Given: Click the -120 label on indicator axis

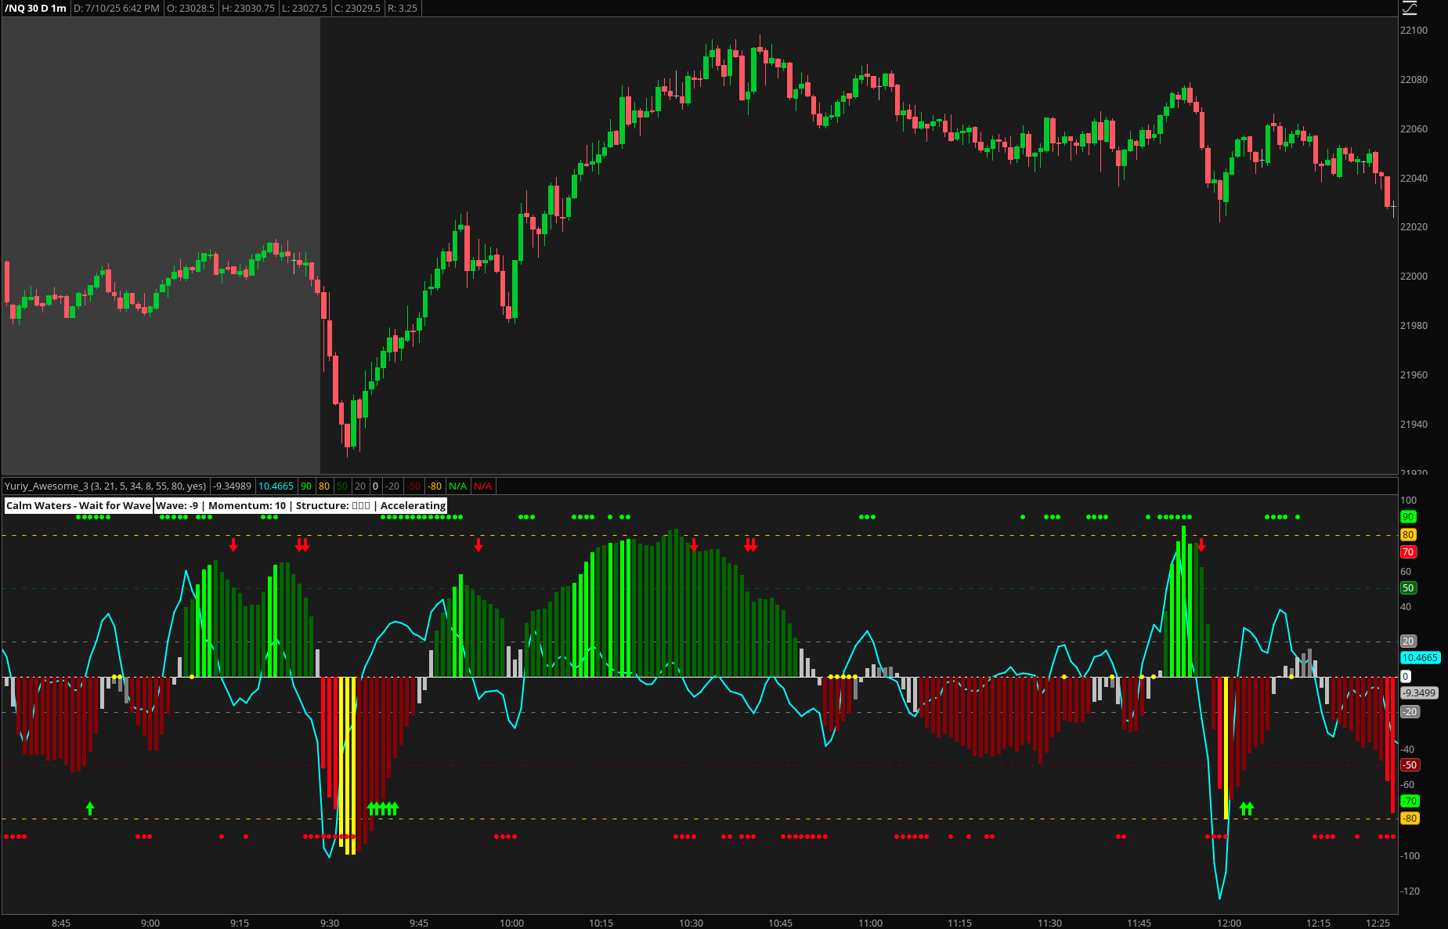Looking at the screenshot, I should coord(1410,891).
